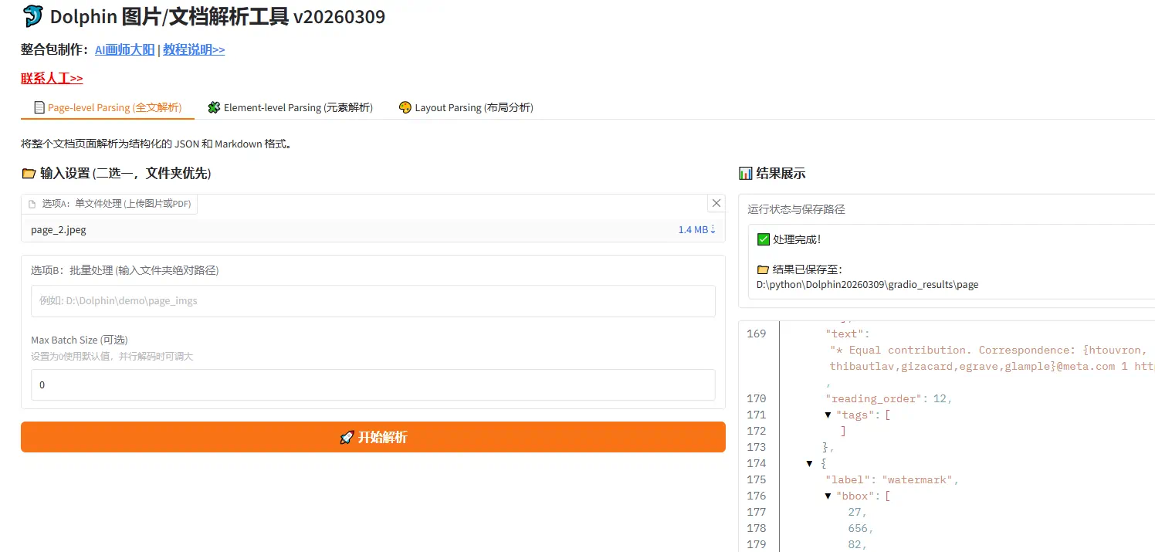This screenshot has width=1155, height=552.
Task: Collapse the "tags" array in JSON viewer
Action: pos(828,415)
